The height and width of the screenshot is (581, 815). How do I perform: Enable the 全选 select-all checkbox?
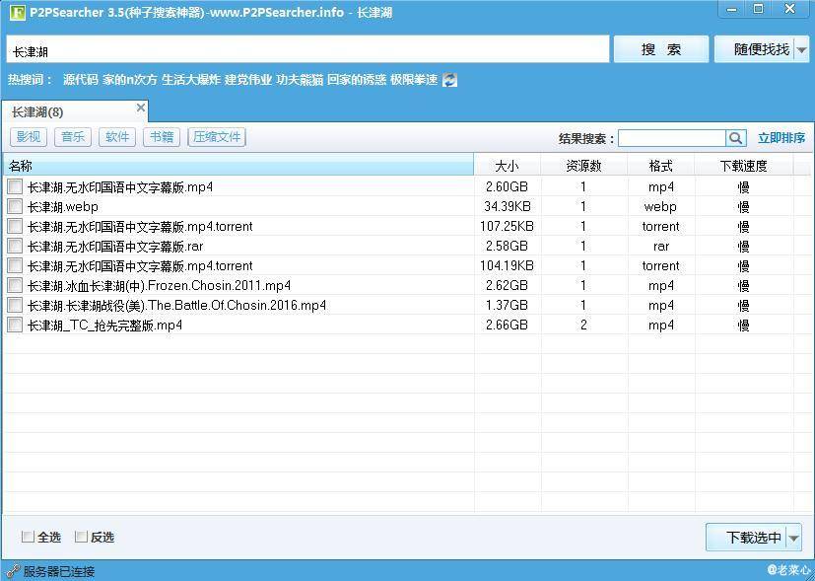tap(28, 537)
